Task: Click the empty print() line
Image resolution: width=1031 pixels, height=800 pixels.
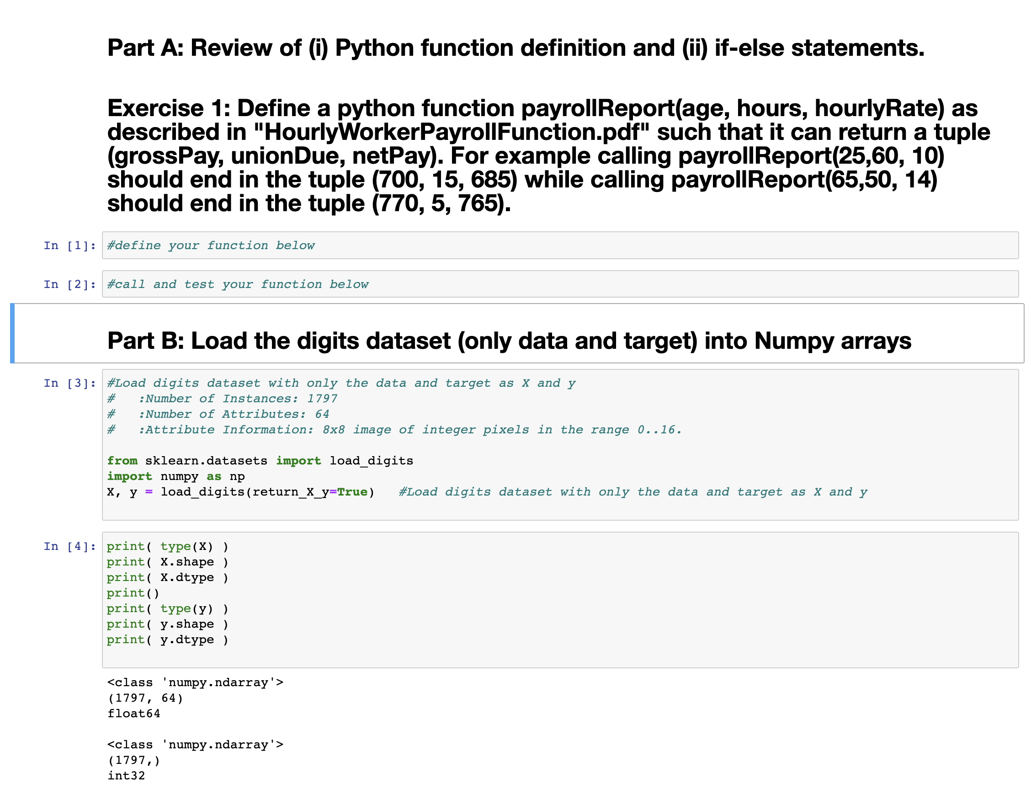Action: point(133,593)
